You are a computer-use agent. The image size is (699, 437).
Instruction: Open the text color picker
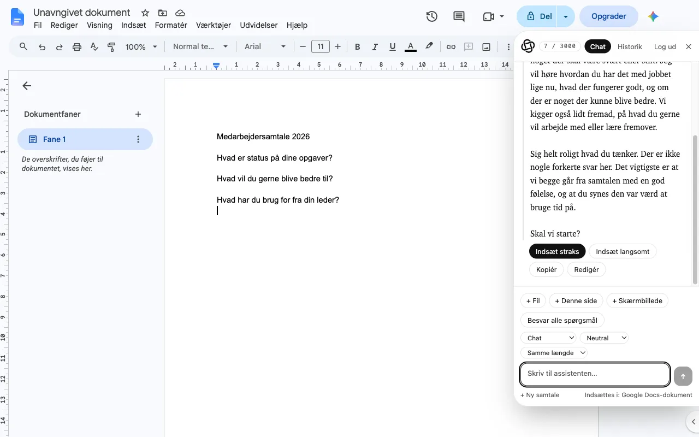click(411, 47)
